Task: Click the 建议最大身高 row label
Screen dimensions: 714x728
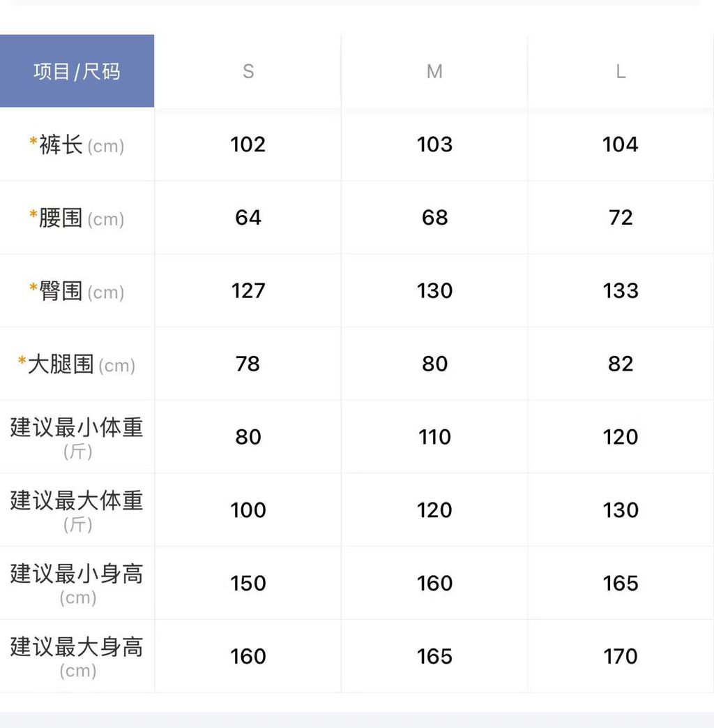Action: pos(77,656)
